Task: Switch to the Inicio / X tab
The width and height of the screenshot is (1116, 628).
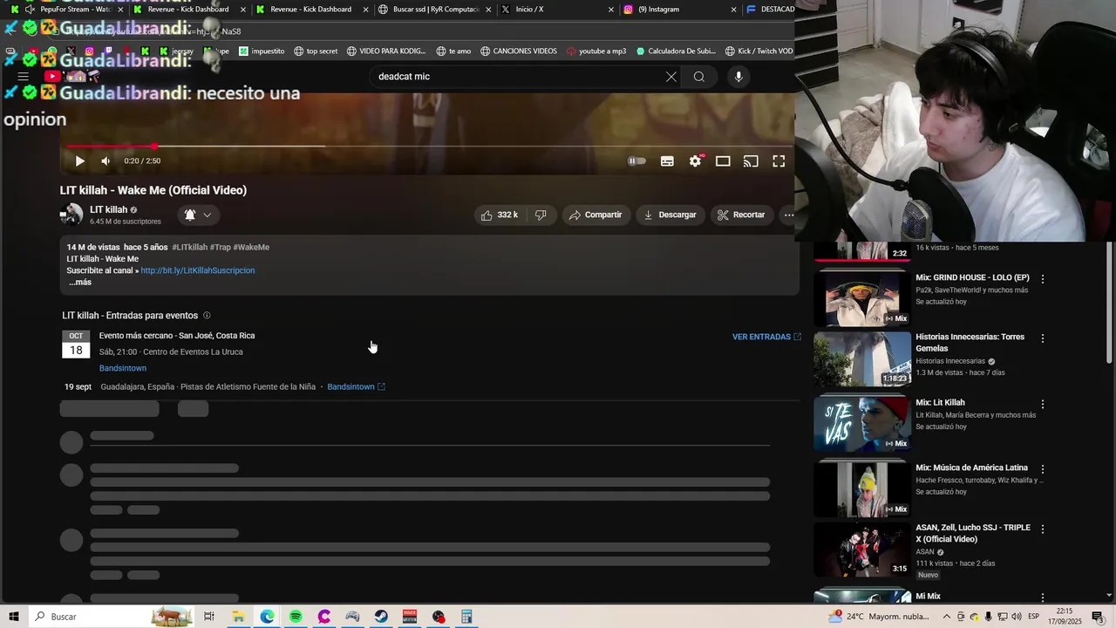Action: coord(558,10)
